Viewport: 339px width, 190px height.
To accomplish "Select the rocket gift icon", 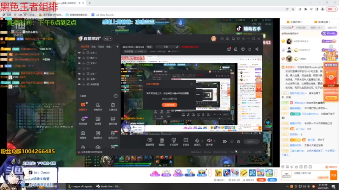I will pyautogui.click(x=227, y=173).
